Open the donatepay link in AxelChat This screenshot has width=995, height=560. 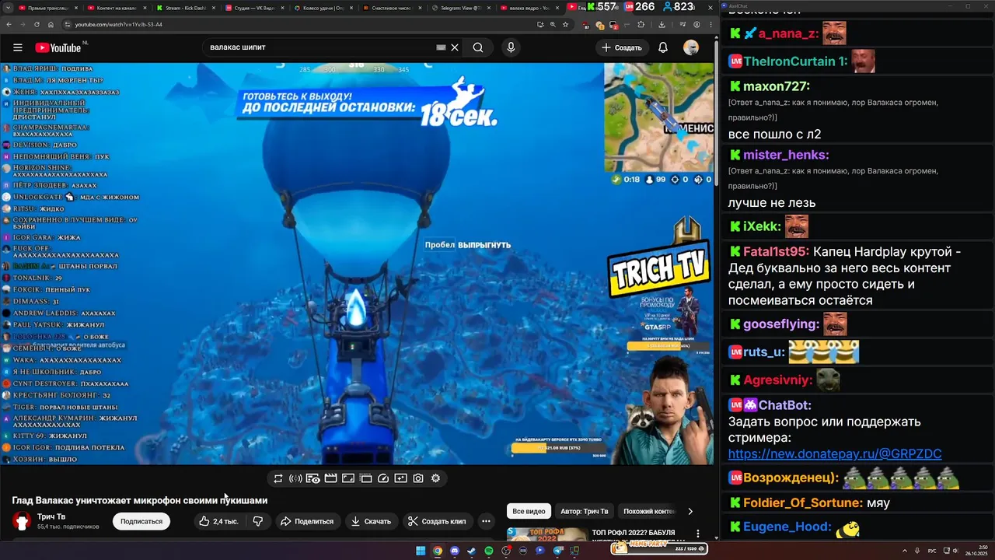(835, 454)
